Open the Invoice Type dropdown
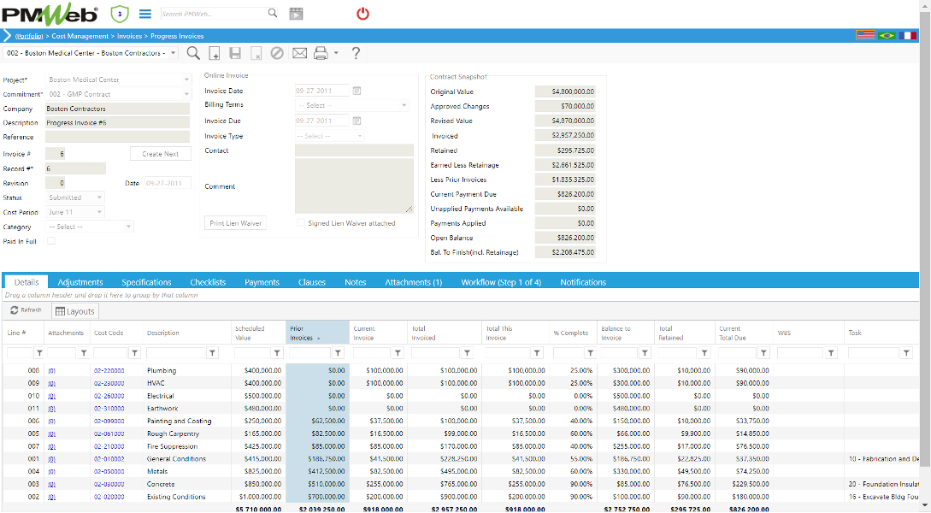The width and height of the screenshot is (931, 513). (x=360, y=136)
